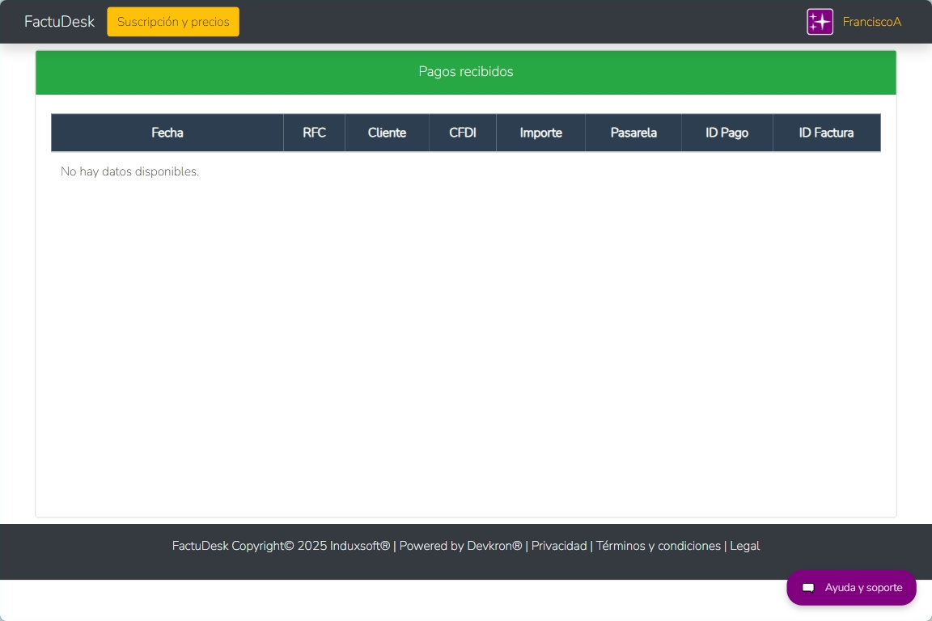
Task: Open the Privacidad footer link
Action: [x=559, y=546]
